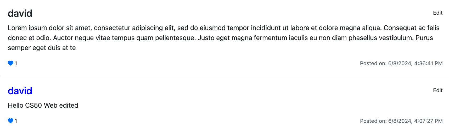449x132 pixels.
Task: Click the like count on the Hello CS50 post
Action: pyautogui.click(x=16, y=121)
